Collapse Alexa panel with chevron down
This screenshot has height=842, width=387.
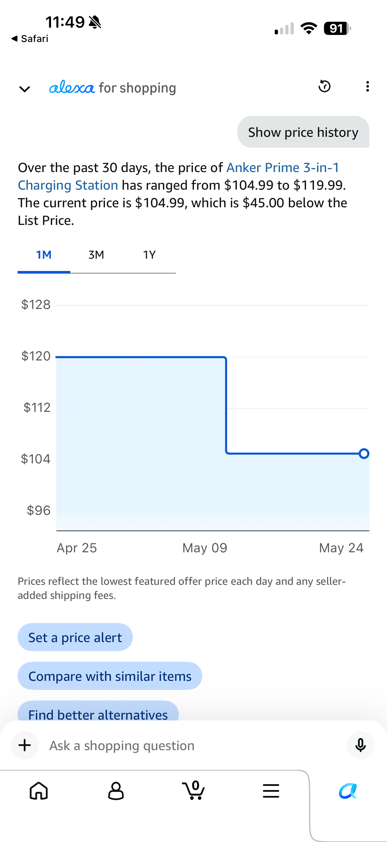point(25,89)
